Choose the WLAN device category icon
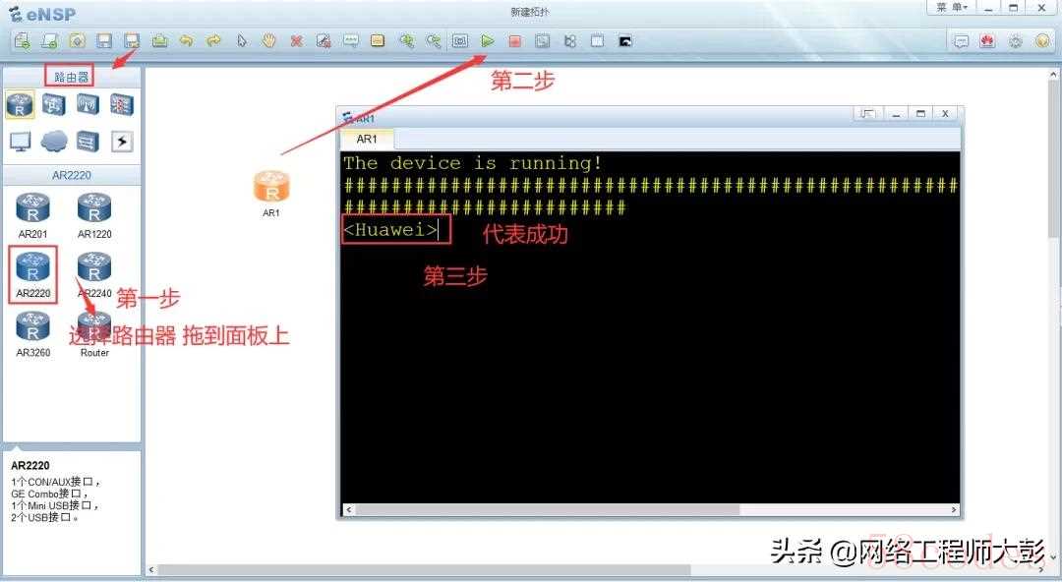The image size is (1062, 582). point(88,105)
